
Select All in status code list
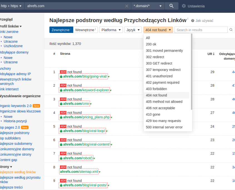click(x=166, y=38)
